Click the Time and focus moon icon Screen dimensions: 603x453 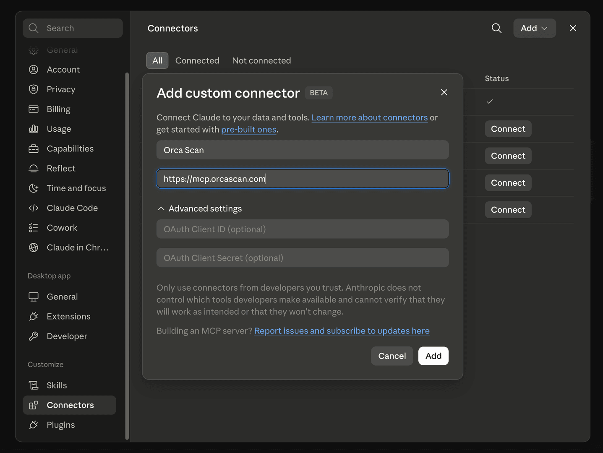34,188
